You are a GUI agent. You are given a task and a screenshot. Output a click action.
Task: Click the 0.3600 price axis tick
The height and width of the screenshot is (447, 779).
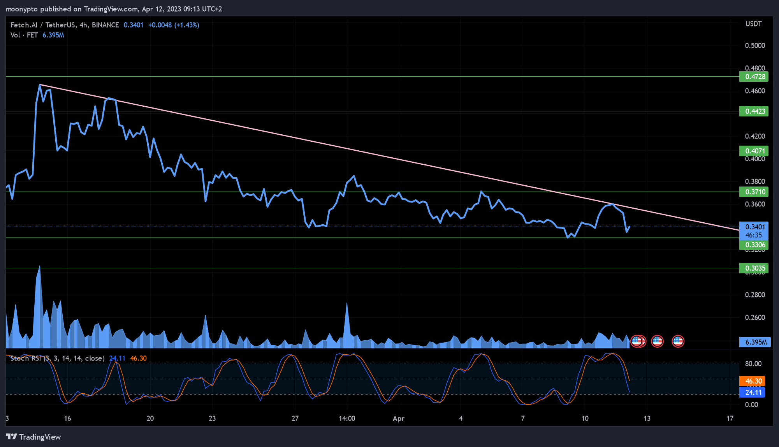(755, 204)
